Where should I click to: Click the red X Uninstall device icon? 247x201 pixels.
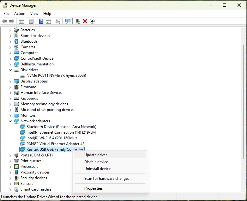(x=85, y=21)
